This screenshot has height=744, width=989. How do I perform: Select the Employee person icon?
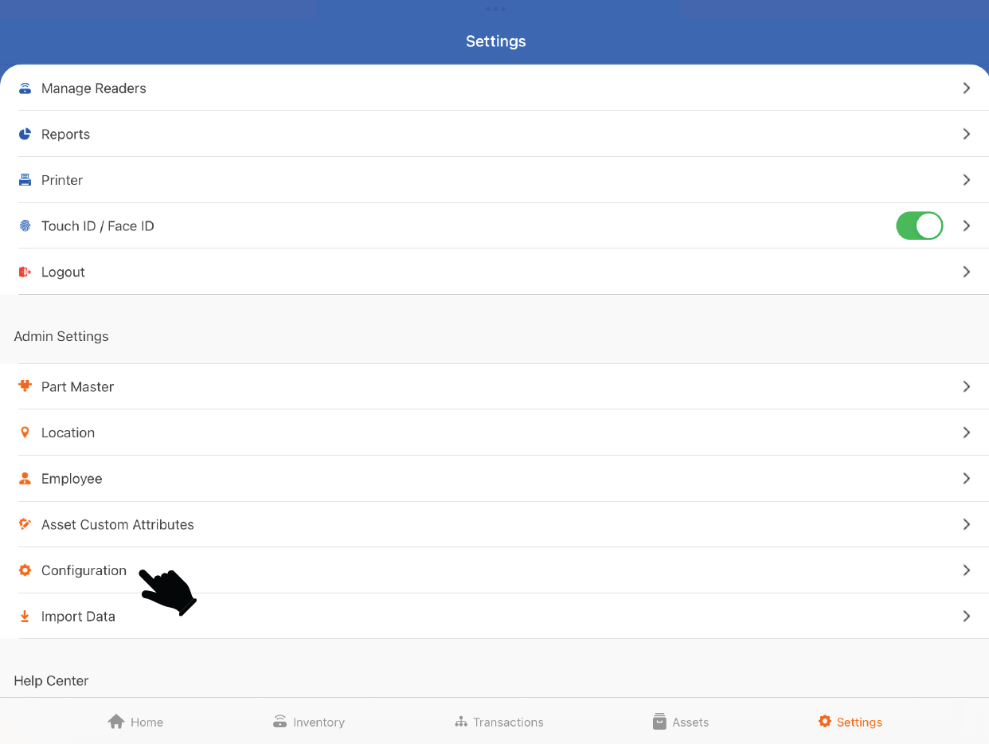coord(25,479)
